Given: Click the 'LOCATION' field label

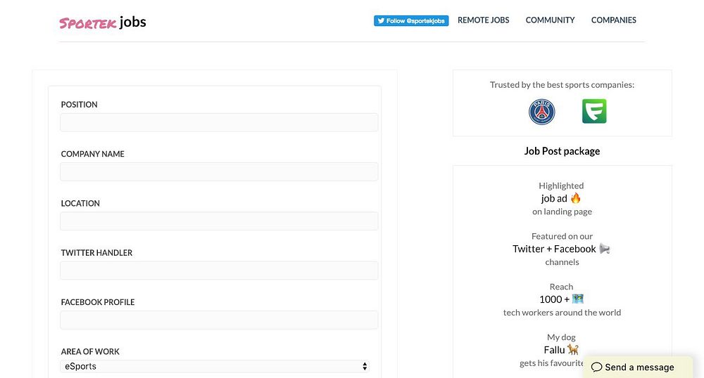Looking at the screenshot, I should coord(80,203).
